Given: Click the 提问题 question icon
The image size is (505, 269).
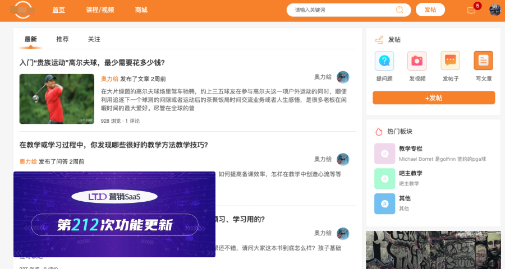Looking at the screenshot, I should [x=384, y=61].
